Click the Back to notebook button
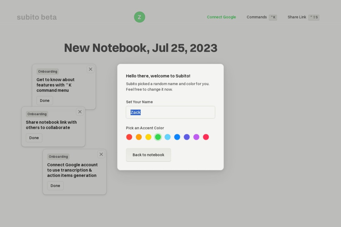Image resolution: width=341 pixels, height=227 pixels. tap(148, 155)
